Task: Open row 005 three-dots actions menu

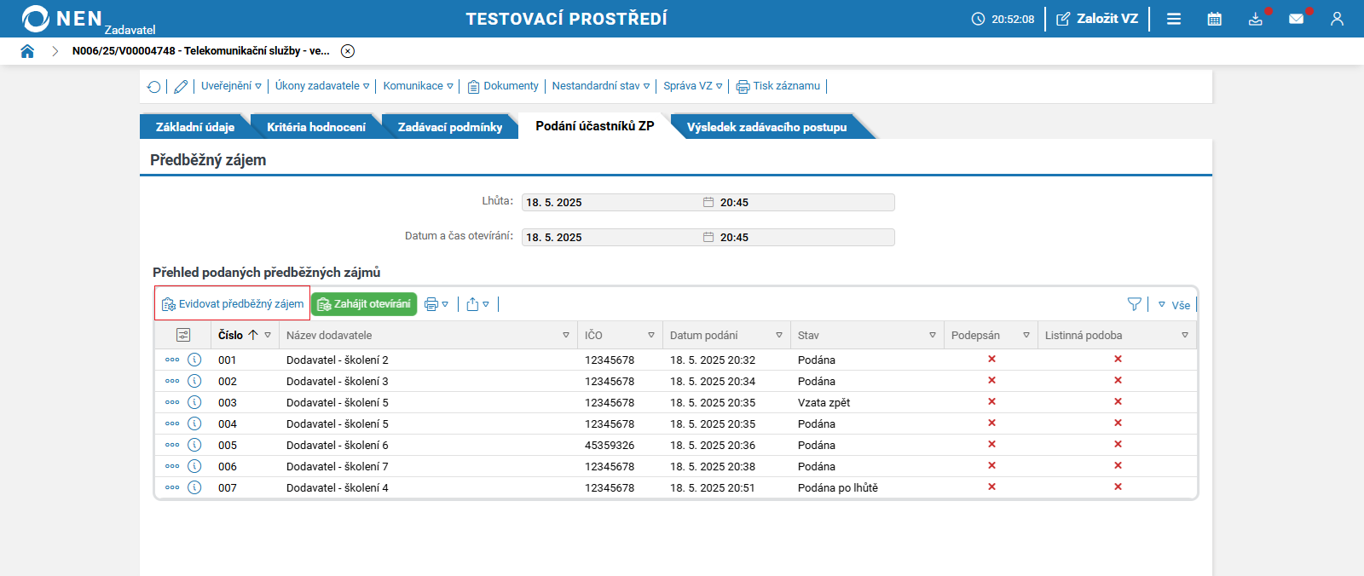Action: tap(172, 445)
